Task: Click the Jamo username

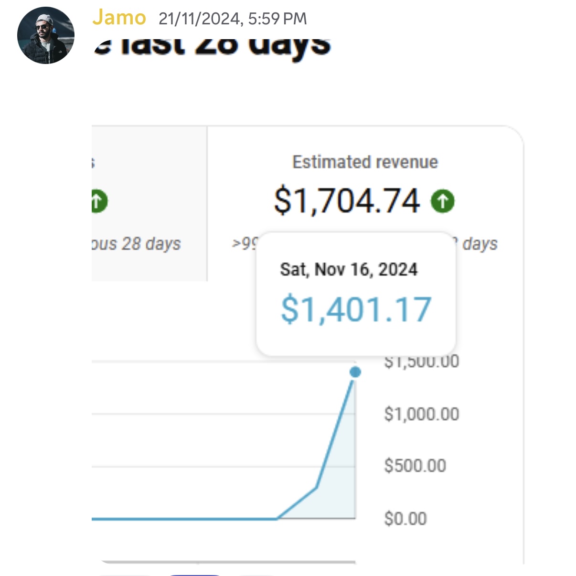Action: coord(119,18)
